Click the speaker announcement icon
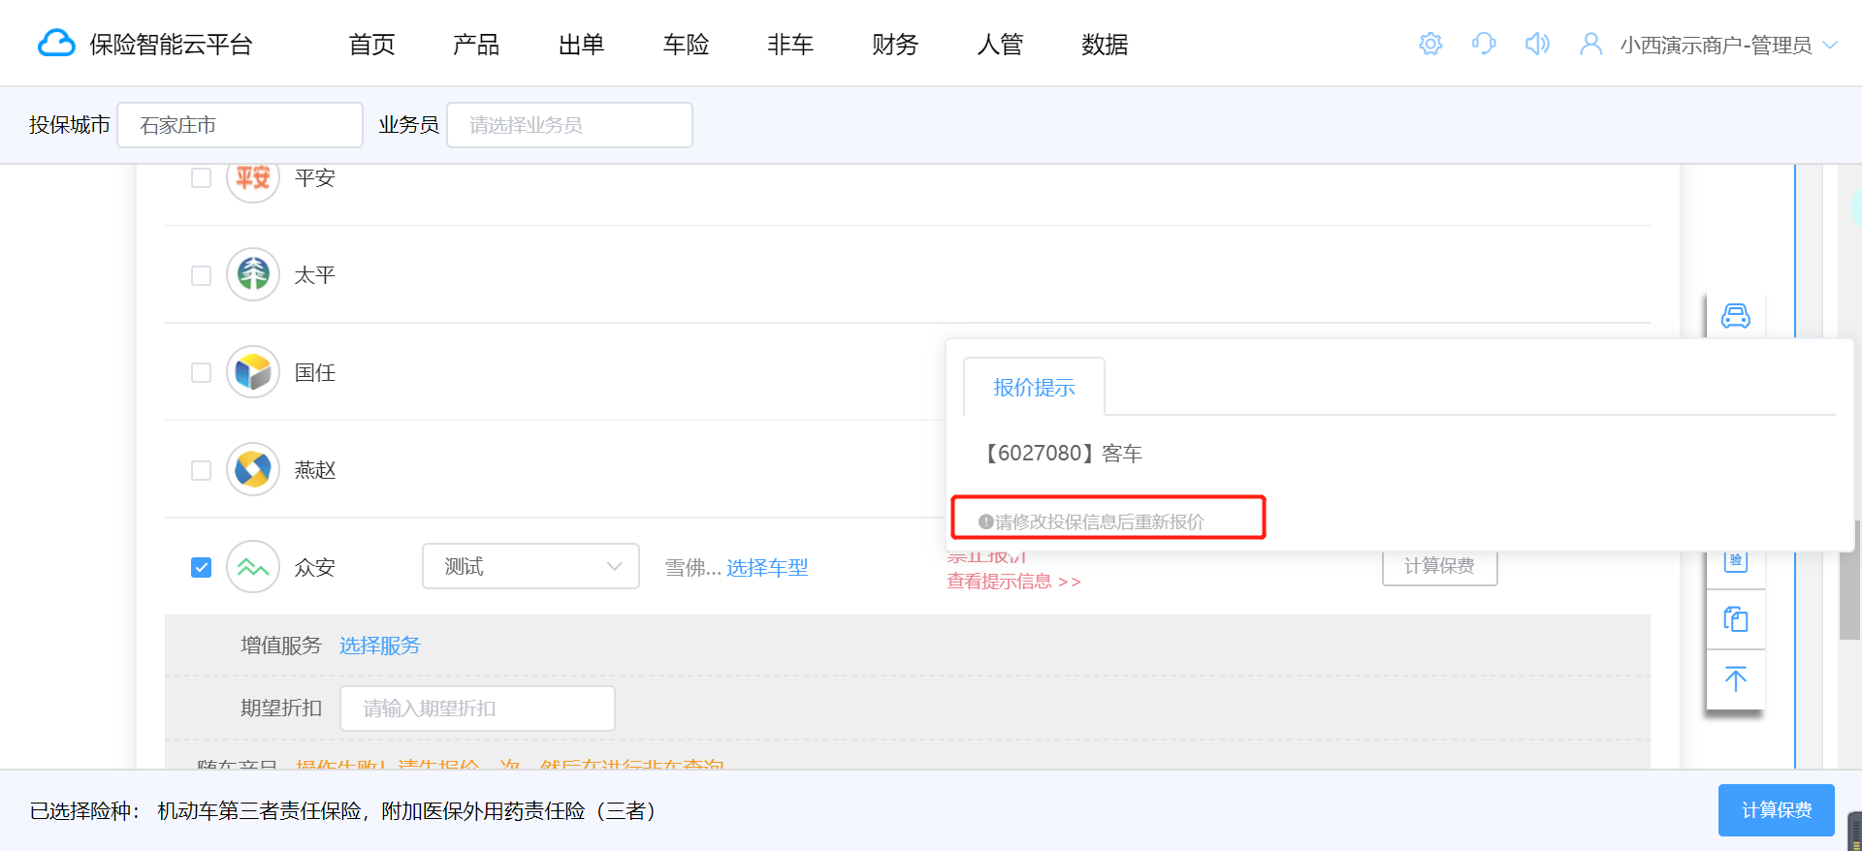The image size is (1862, 851). click(x=1537, y=44)
